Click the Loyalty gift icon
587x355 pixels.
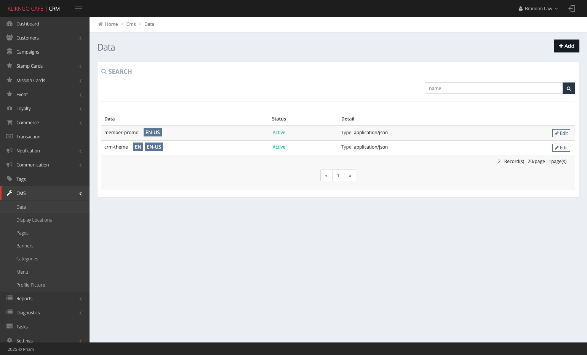(10, 108)
